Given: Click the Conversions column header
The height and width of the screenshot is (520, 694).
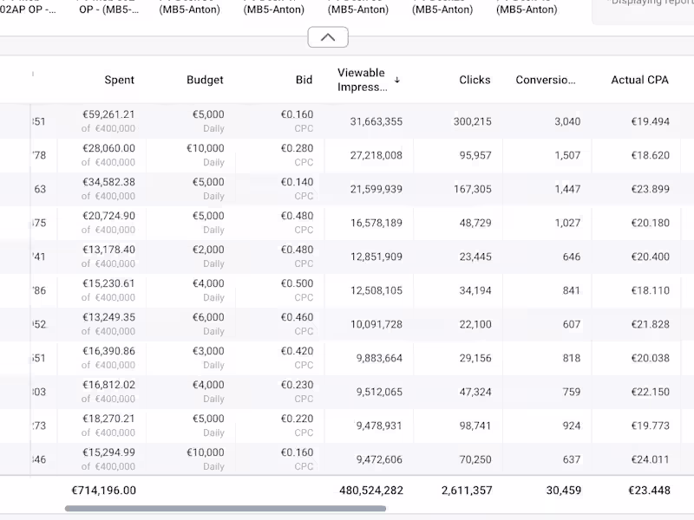Looking at the screenshot, I should click(545, 80).
